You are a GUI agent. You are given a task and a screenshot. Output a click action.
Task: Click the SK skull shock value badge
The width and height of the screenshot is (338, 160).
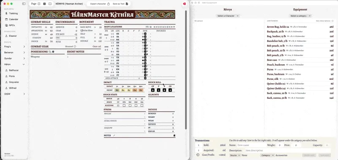tap(145, 34)
